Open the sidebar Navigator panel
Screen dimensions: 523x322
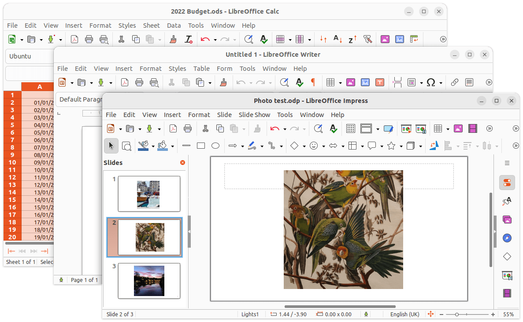pos(507,238)
